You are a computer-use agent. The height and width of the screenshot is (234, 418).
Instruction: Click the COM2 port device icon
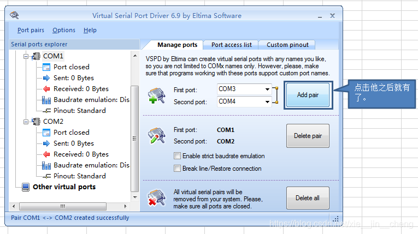[x=36, y=122]
